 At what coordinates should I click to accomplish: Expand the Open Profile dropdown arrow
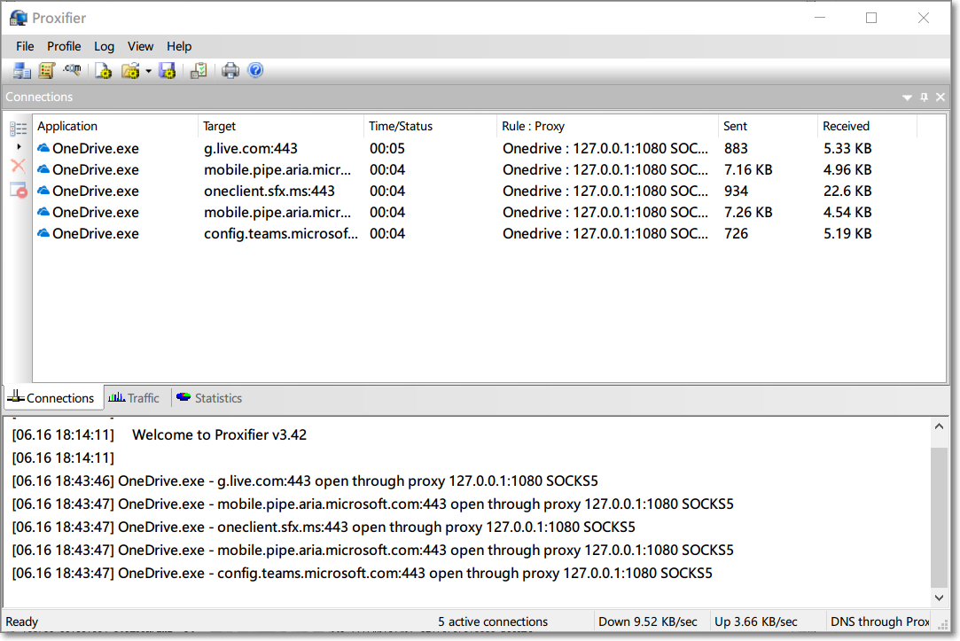(148, 72)
